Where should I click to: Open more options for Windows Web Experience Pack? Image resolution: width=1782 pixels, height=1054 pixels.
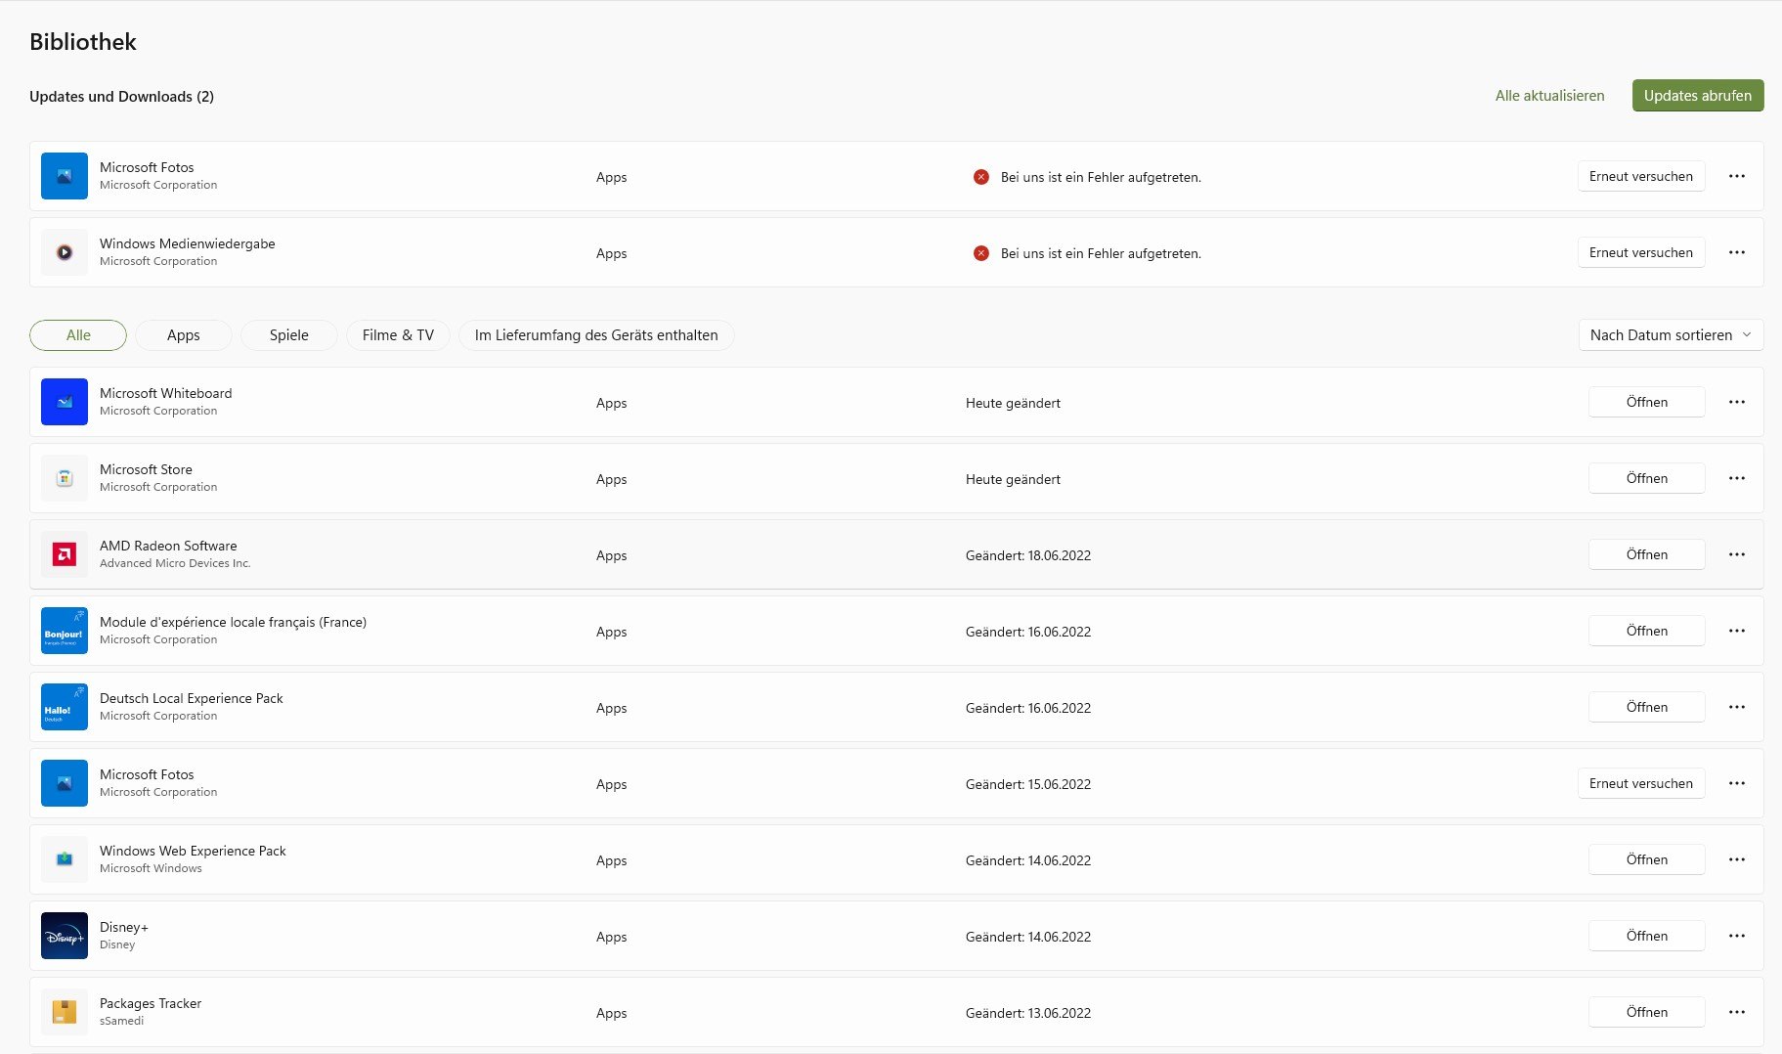pos(1737,859)
